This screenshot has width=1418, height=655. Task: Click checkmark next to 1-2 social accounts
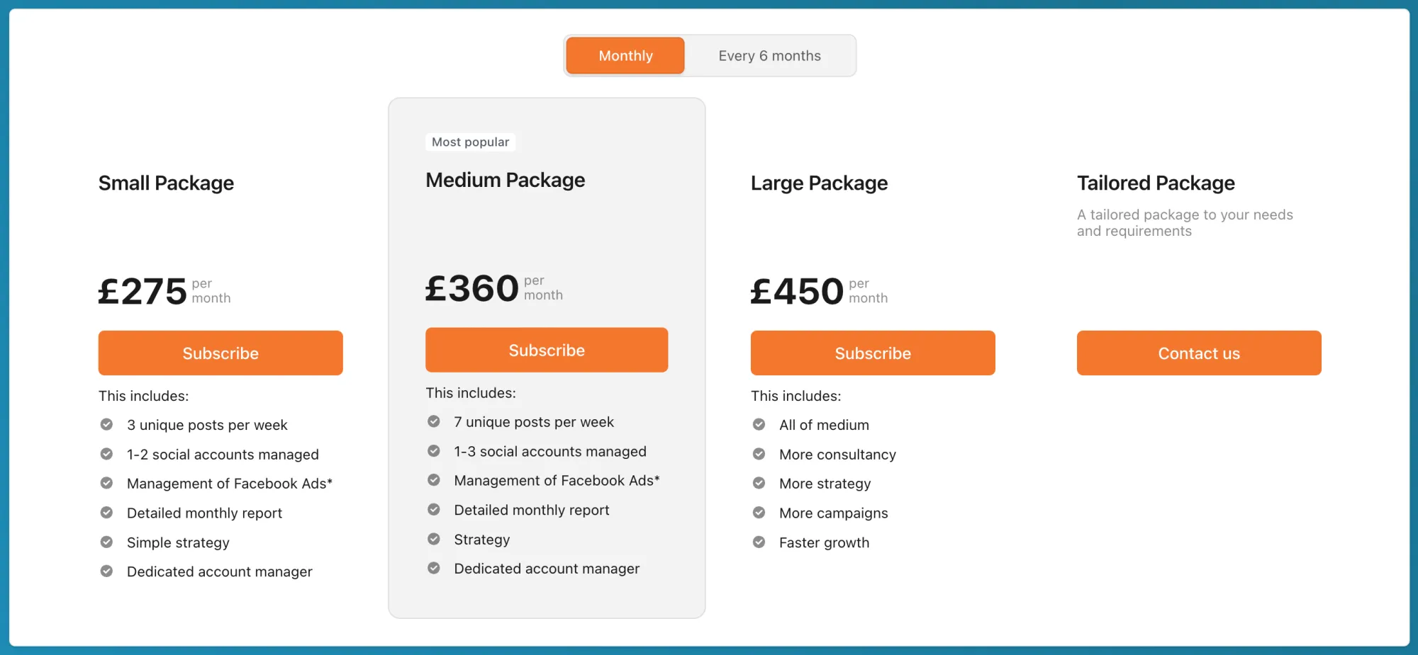tap(106, 454)
